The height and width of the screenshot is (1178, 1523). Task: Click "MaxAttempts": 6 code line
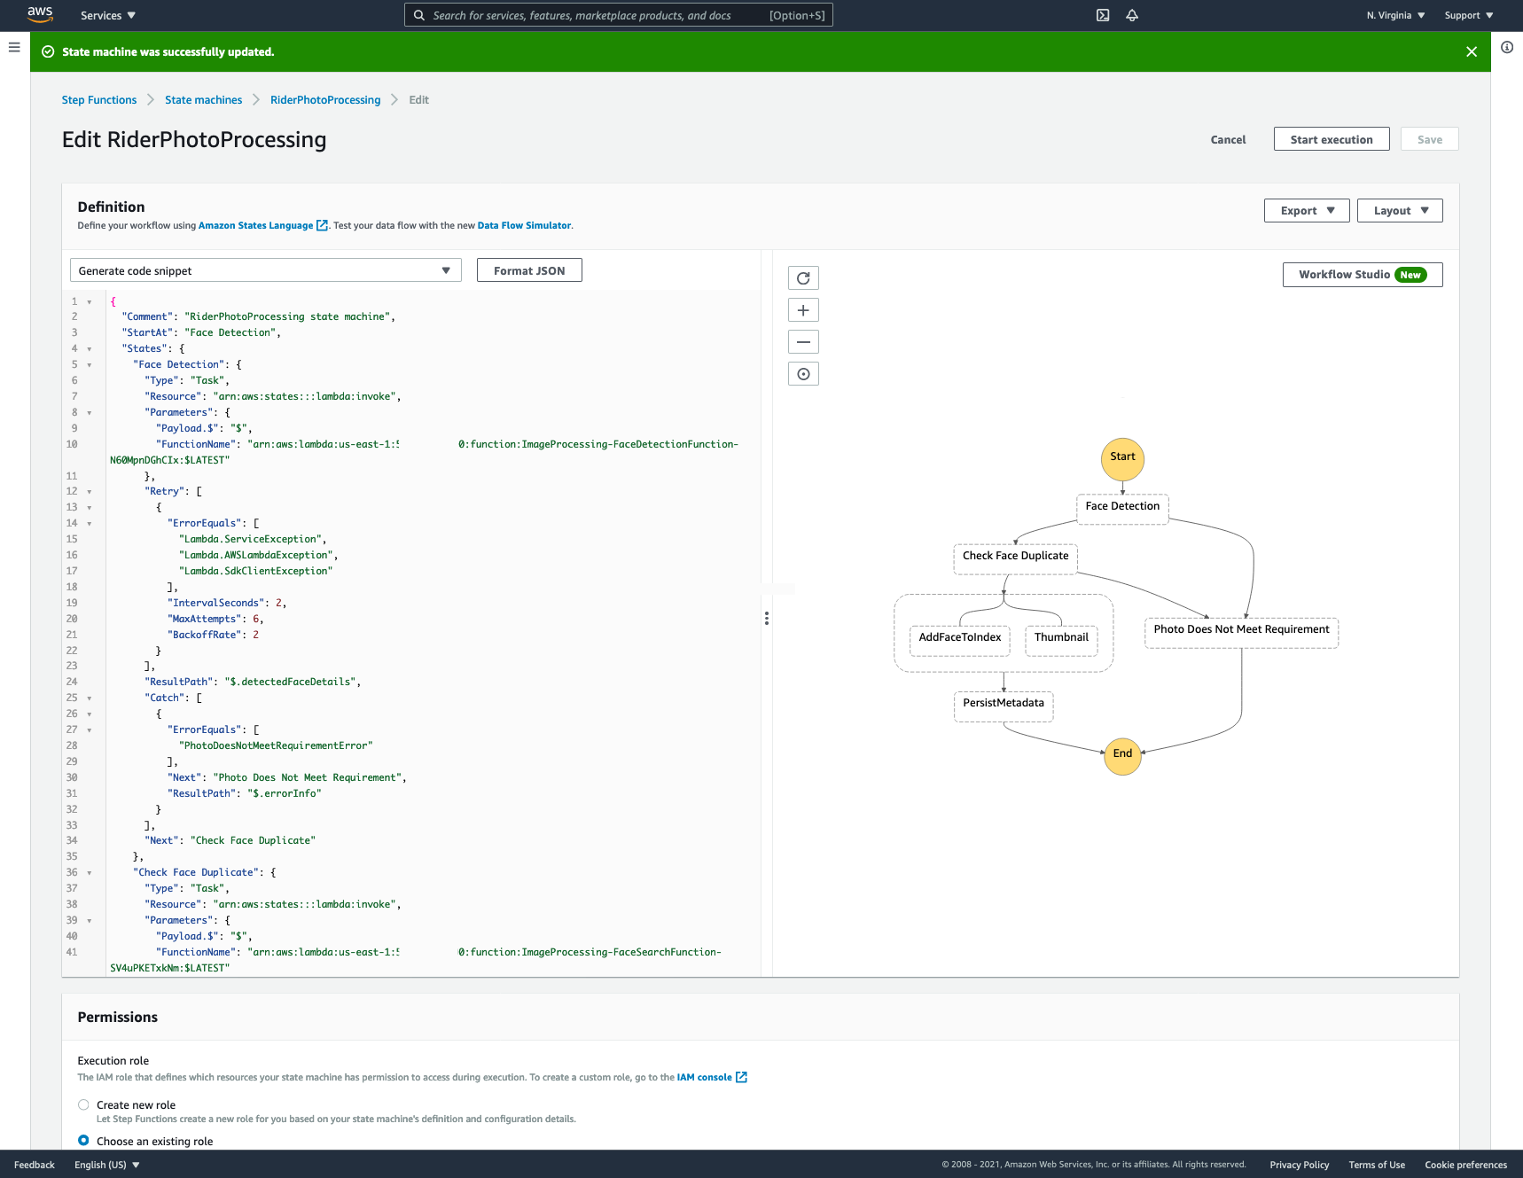tap(215, 619)
